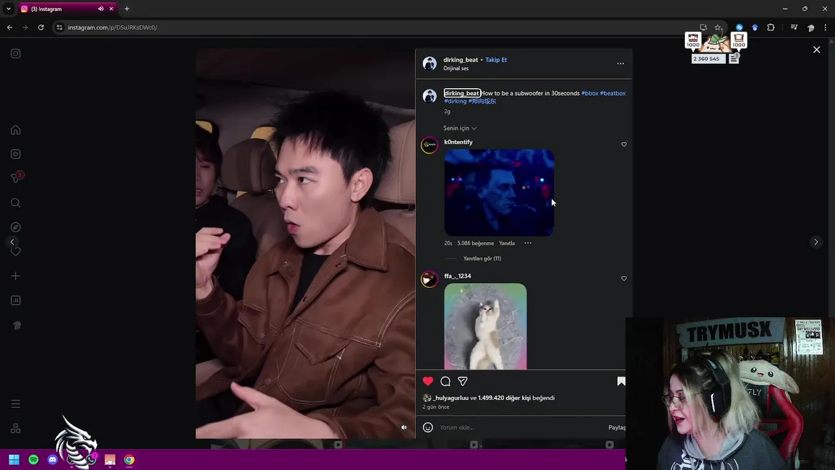Click the address bar URL
The image size is (835, 470).
coord(112,27)
